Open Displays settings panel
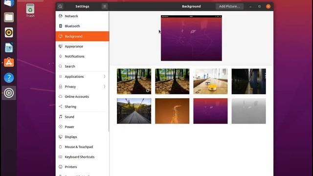 pos(82,137)
